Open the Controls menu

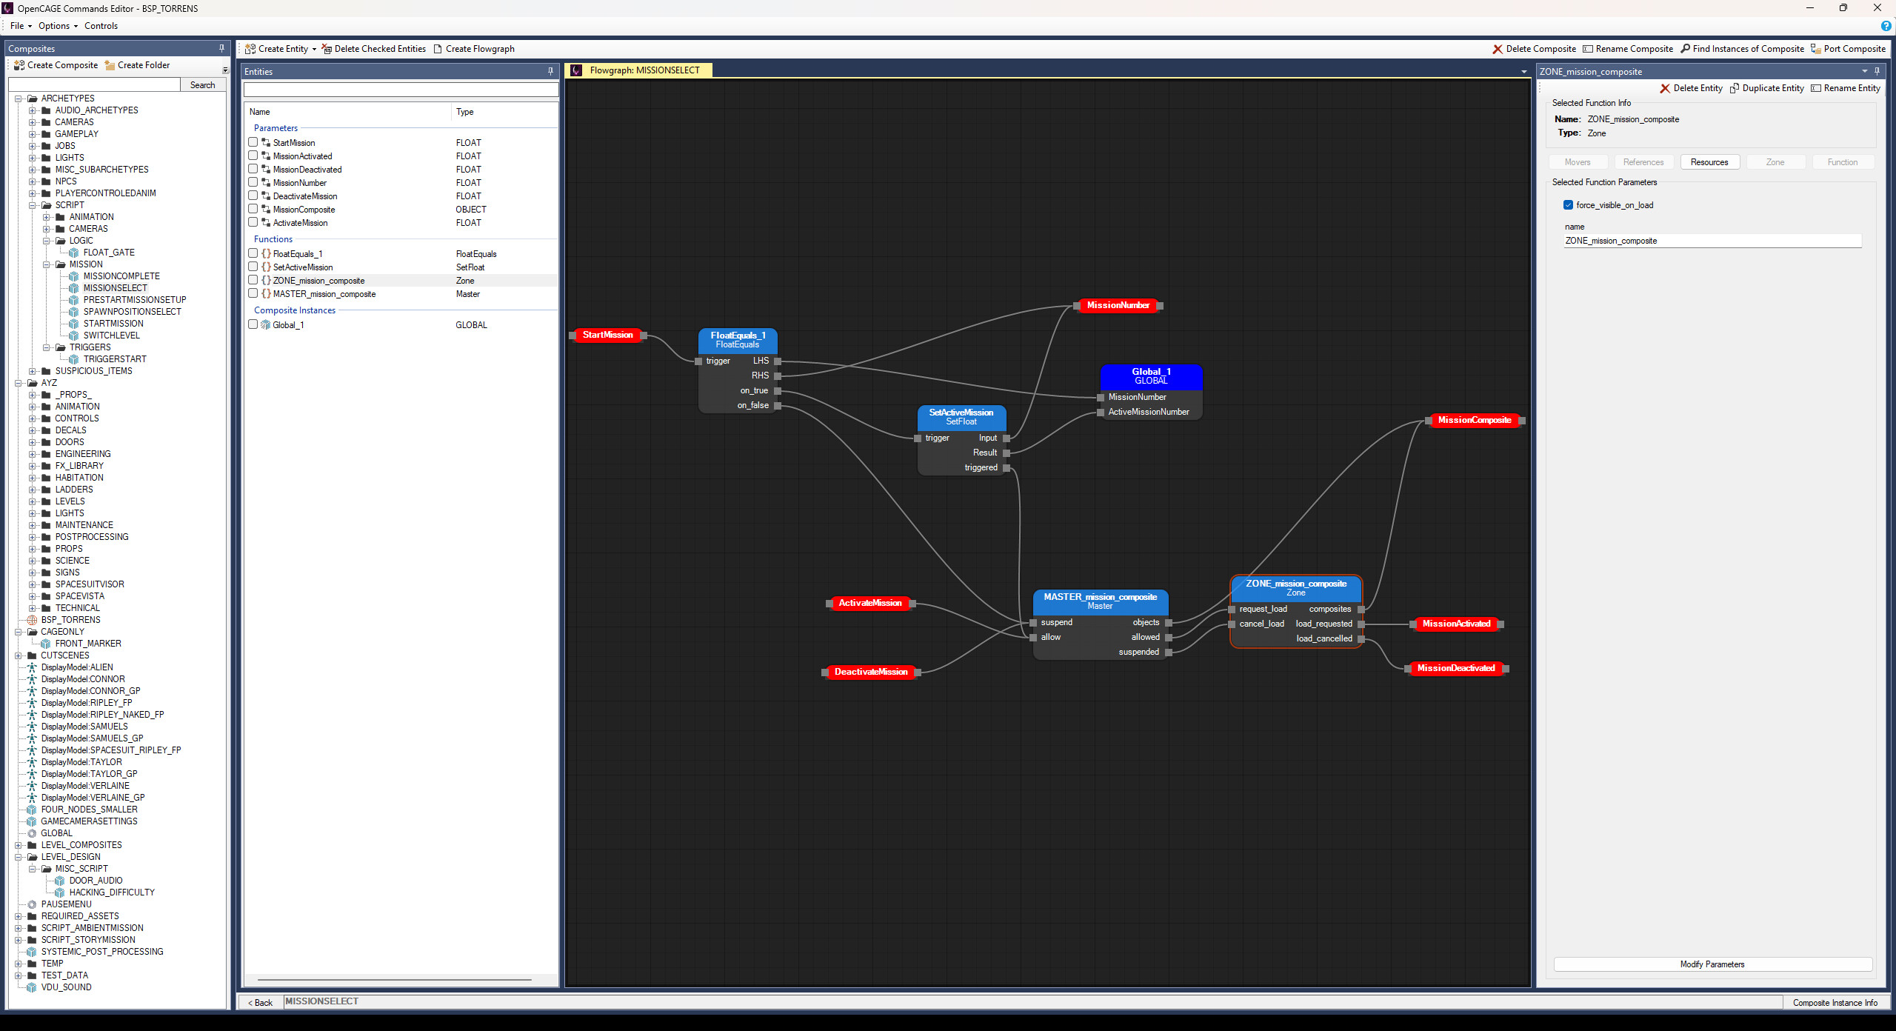click(x=101, y=25)
